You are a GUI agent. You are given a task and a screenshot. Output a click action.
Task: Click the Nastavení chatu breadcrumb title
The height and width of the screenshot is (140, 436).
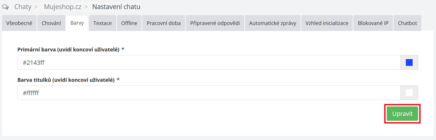[x=116, y=7]
